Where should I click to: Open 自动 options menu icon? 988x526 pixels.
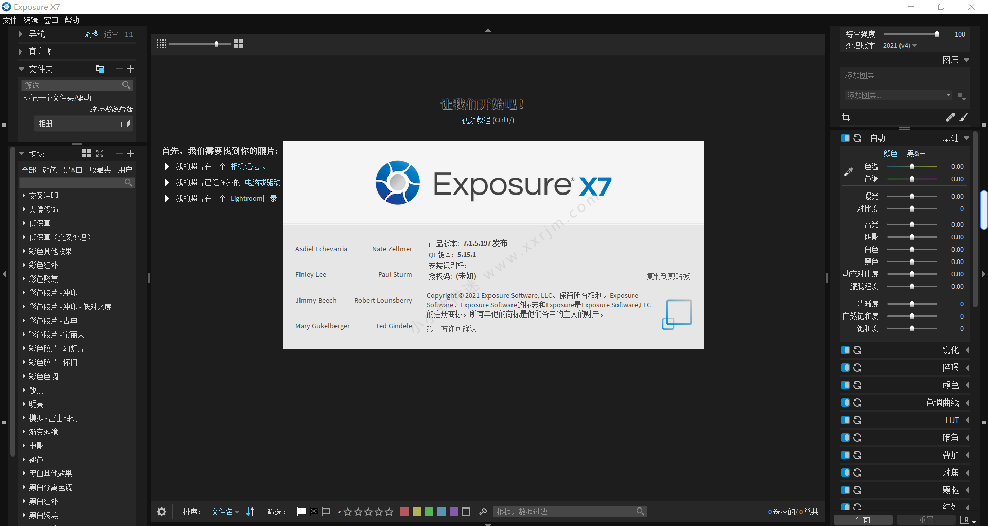893,138
